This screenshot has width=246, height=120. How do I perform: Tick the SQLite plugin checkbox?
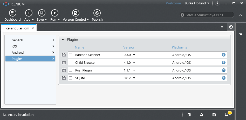click(x=71, y=78)
